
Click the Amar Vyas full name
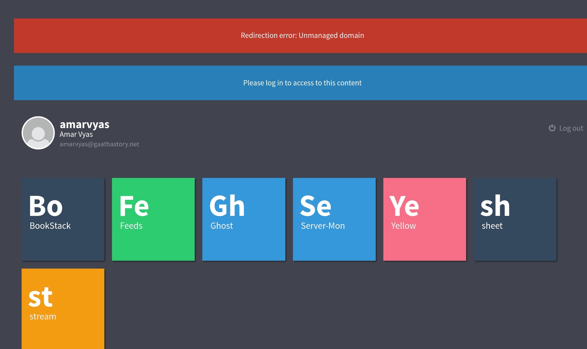pos(76,134)
